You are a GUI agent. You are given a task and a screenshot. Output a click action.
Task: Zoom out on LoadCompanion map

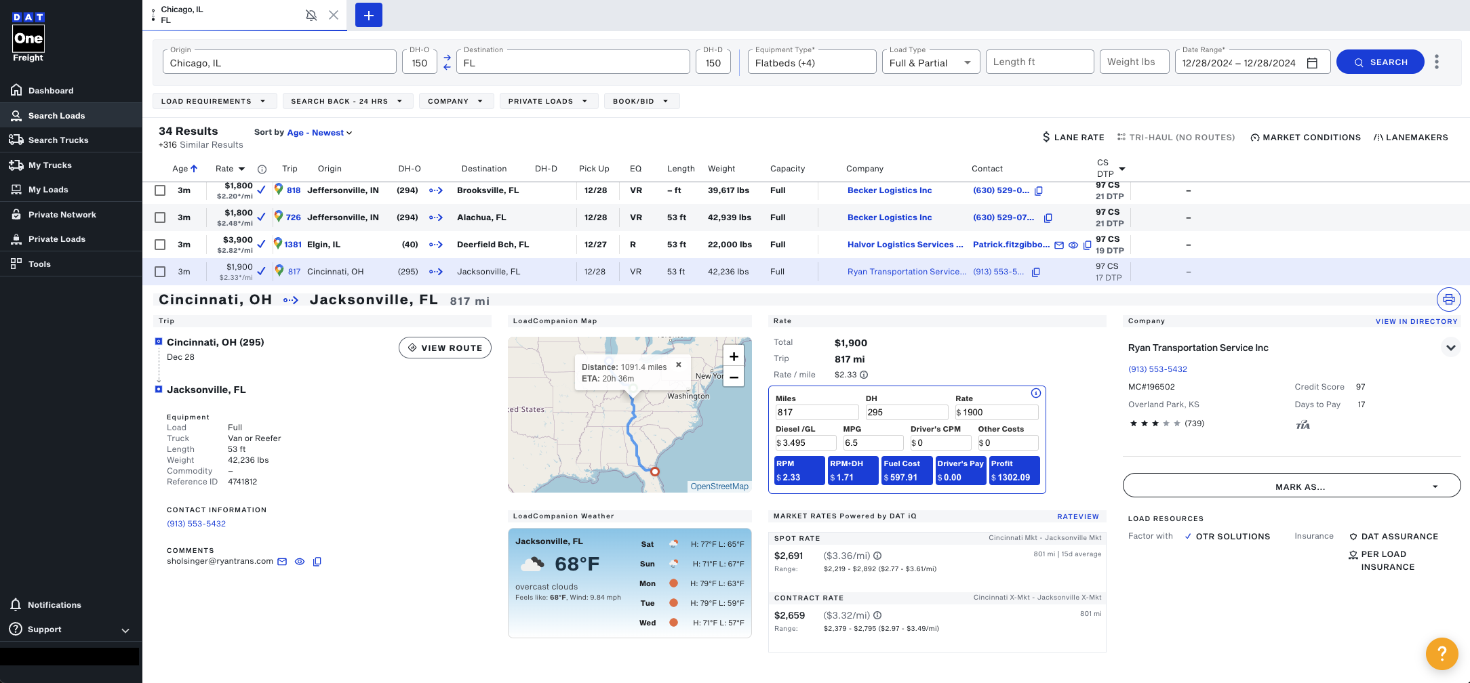pyautogui.click(x=734, y=377)
